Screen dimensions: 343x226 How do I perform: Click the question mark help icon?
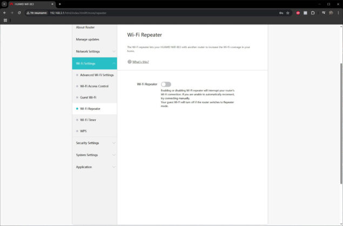click(130, 62)
